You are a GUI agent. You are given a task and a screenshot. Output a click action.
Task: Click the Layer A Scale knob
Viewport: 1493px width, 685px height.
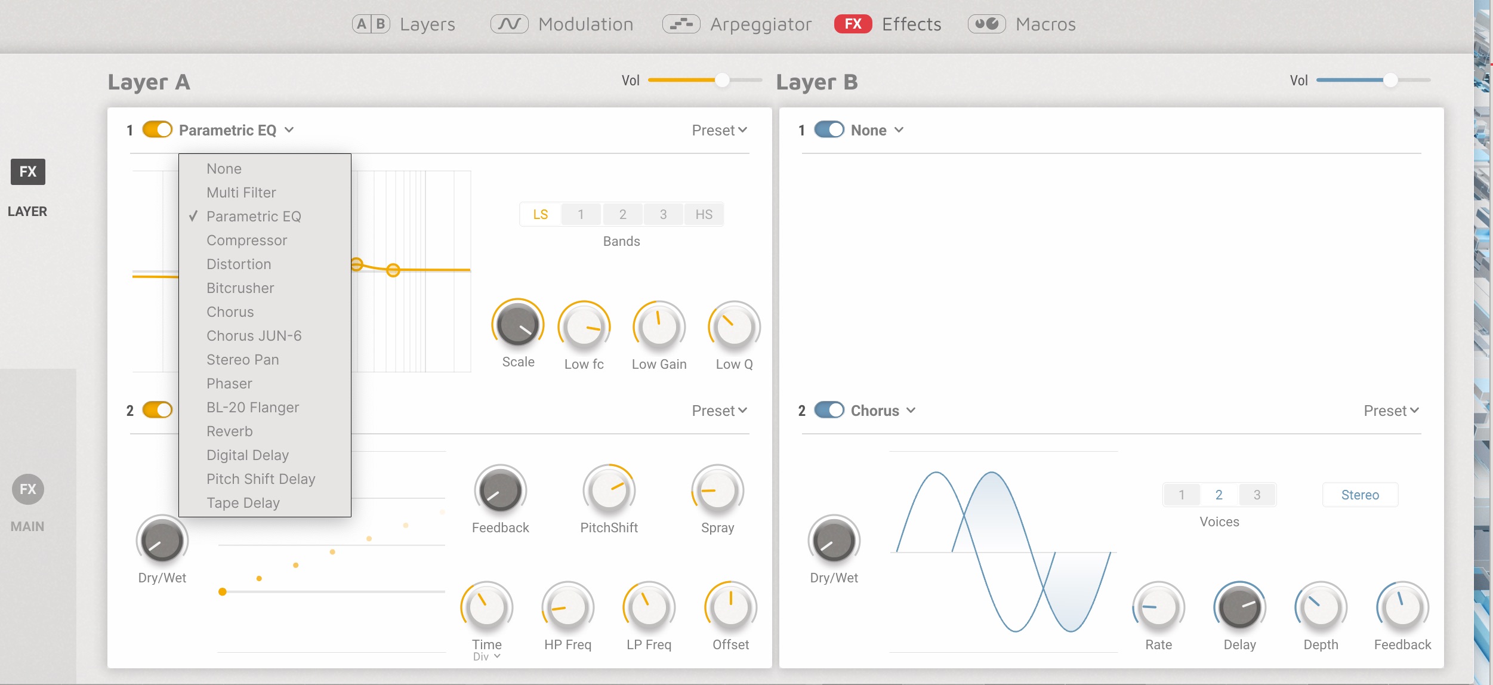pos(517,325)
